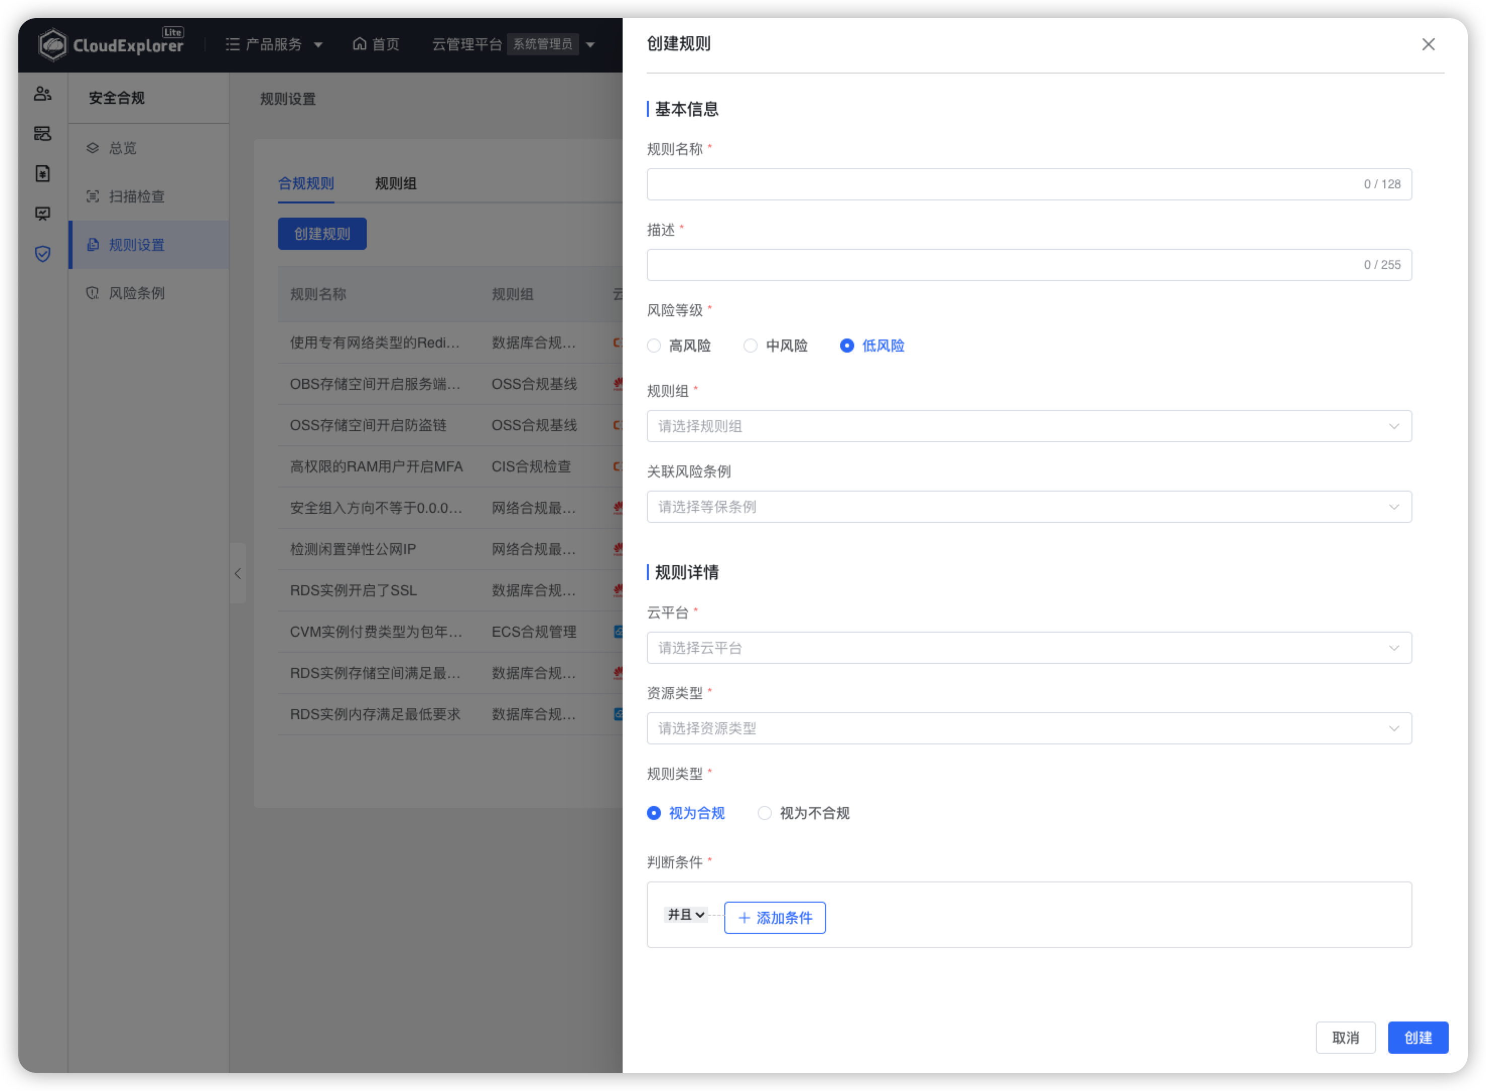Open the 资源类型 dropdown
The height and width of the screenshot is (1091, 1486).
pyautogui.click(x=1029, y=728)
